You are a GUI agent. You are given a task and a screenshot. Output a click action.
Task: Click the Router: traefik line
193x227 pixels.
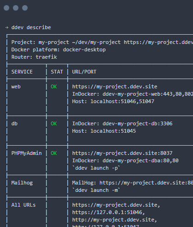tap(34, 57)
